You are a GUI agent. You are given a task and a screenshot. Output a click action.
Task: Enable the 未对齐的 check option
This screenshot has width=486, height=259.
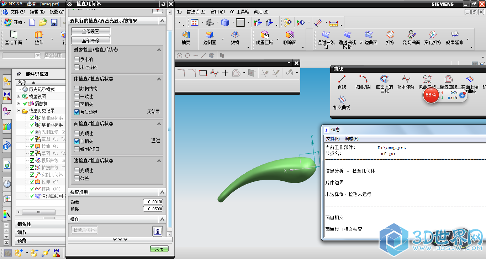(x=77, y=67)
